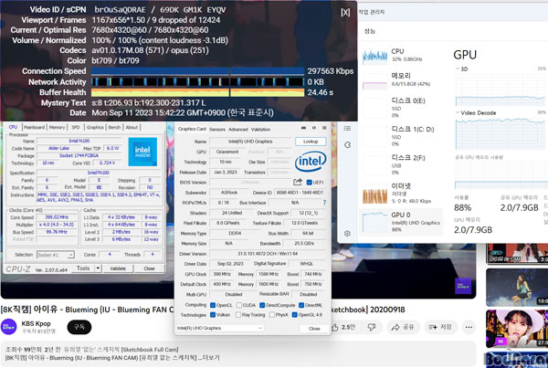The height and width of the screenshot is (368, 548).
Task: Save video to playlist button
Action: pos(440,327)
